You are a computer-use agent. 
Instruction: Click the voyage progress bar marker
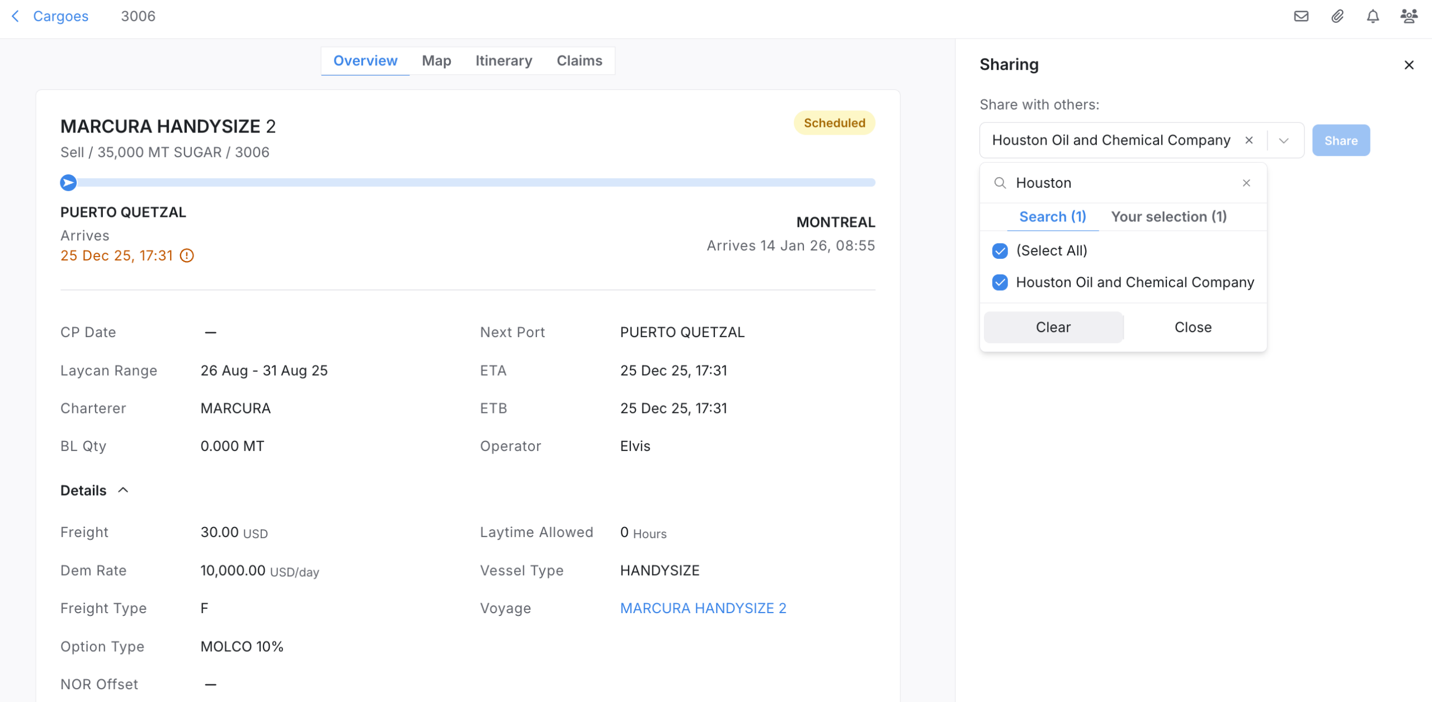coord(68,183)
